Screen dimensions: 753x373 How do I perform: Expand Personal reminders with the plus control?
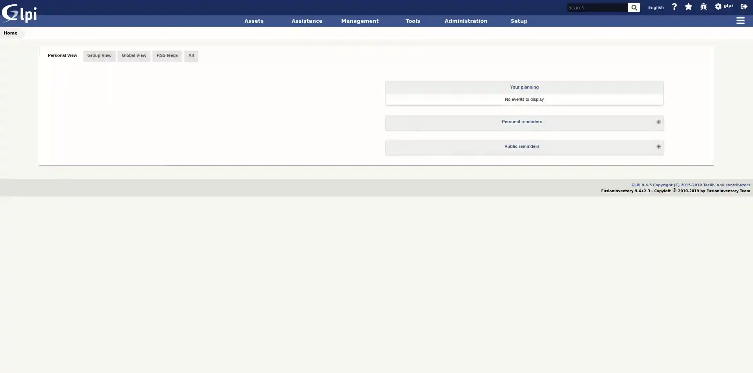pyautogui.click(x=658, y=122)
